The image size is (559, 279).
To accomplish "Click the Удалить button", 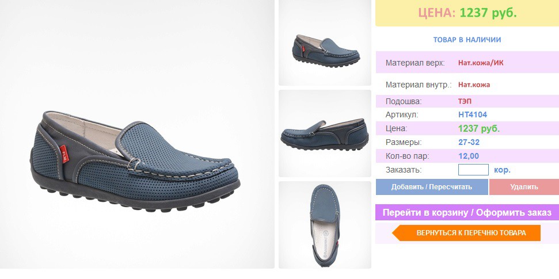I will point(524,187).
